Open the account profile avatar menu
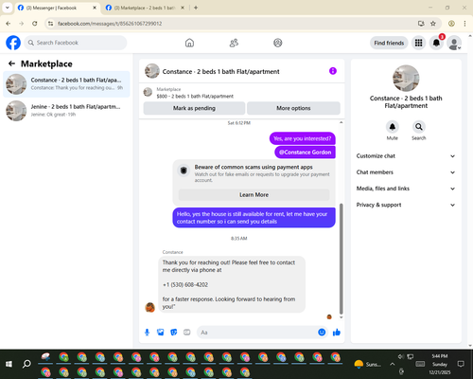The width and height of the screenshot is (473, 379). click(454, 43)
